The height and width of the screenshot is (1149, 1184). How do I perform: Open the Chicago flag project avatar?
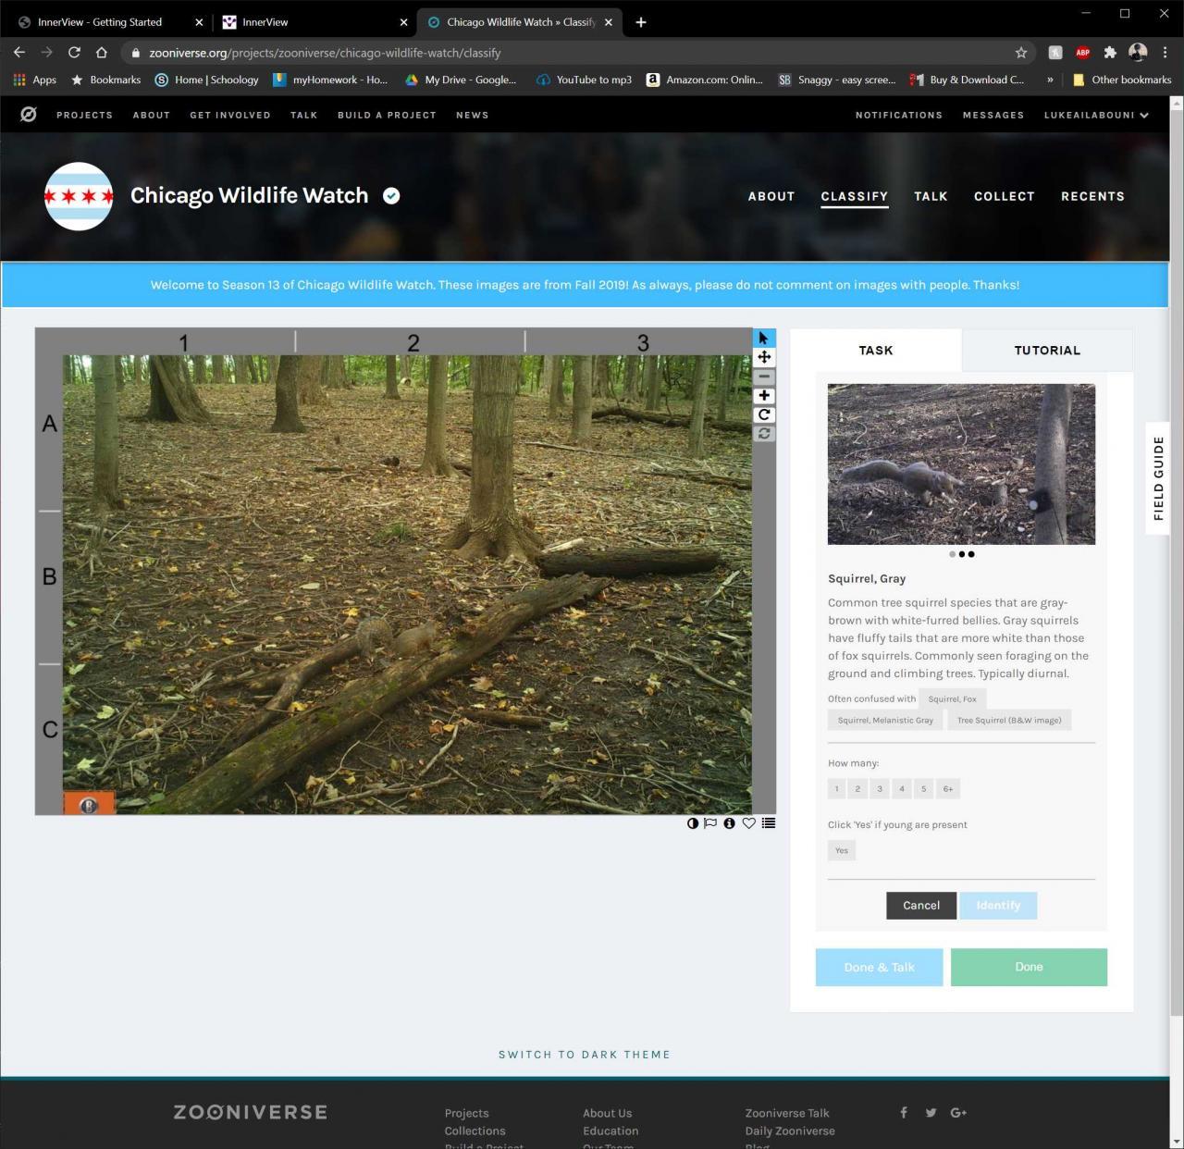point(79,196)
